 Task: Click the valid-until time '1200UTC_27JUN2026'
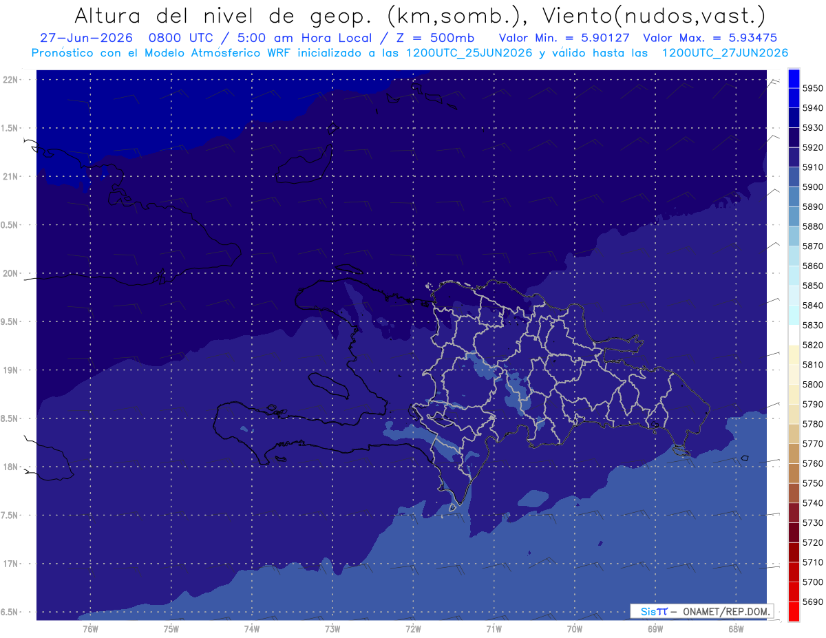[x=725, y=53]
